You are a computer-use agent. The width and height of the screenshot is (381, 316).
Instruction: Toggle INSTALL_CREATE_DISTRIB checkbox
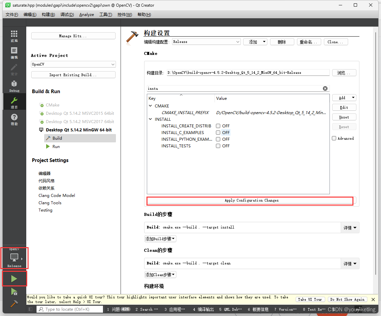click(x=218, y=126)
